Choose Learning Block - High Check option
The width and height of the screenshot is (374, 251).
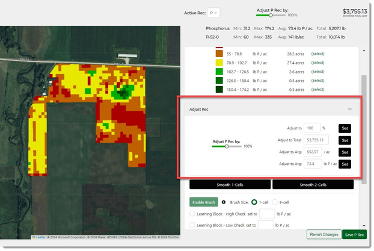click(192, 213)
